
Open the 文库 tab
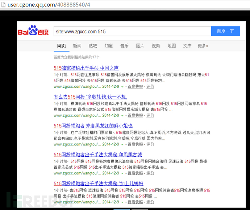click(x=187, y=46)
